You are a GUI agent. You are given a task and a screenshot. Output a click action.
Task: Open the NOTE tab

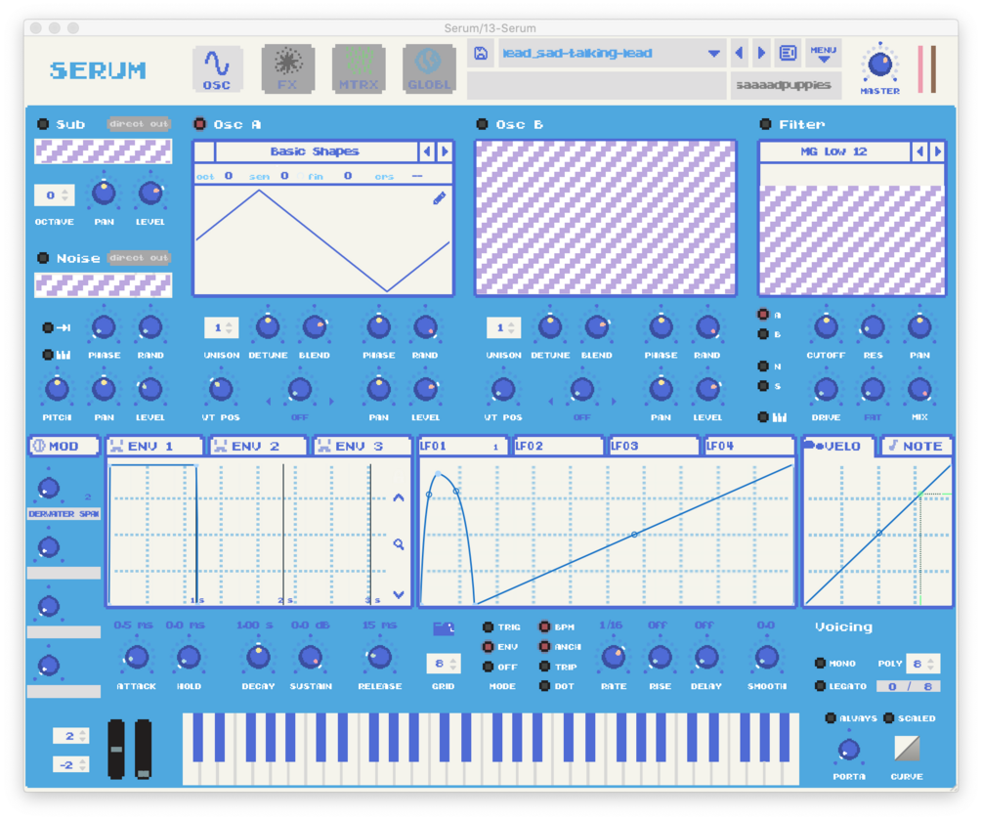[x=917, y=446]
